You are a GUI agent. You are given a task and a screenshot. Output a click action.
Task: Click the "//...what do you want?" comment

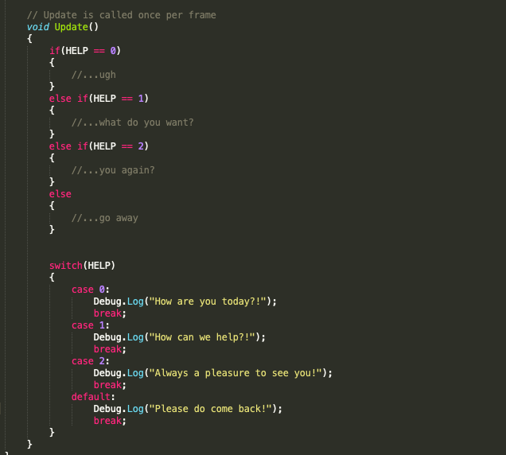click(x=132, y=122)
